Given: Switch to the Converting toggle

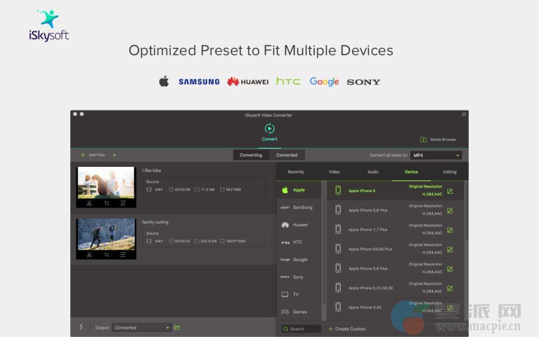Looking at the screenshot, I should [251, 155].
